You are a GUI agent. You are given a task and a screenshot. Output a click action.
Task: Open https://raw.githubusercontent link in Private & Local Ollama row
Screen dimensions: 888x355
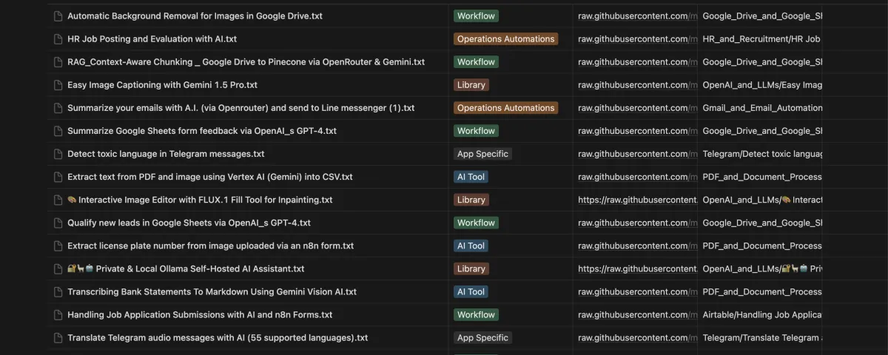coord(637,268)
